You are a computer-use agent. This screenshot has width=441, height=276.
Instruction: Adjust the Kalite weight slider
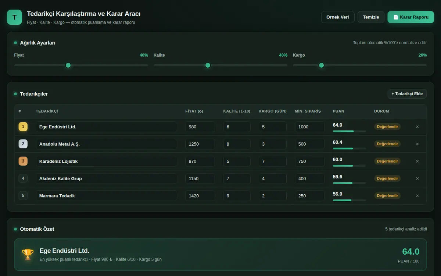click(x=220, y=65)
